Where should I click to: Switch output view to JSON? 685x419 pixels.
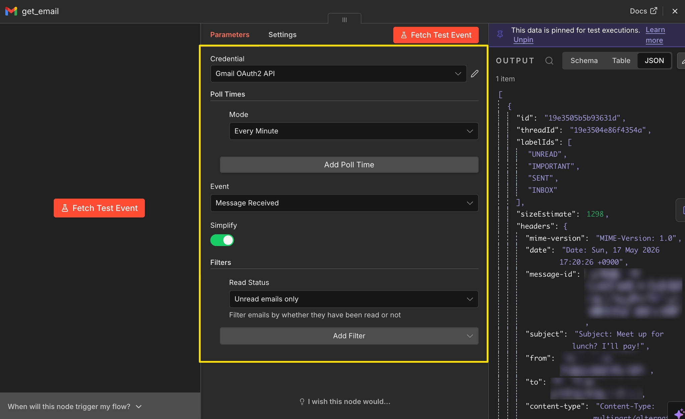[654, 60]
